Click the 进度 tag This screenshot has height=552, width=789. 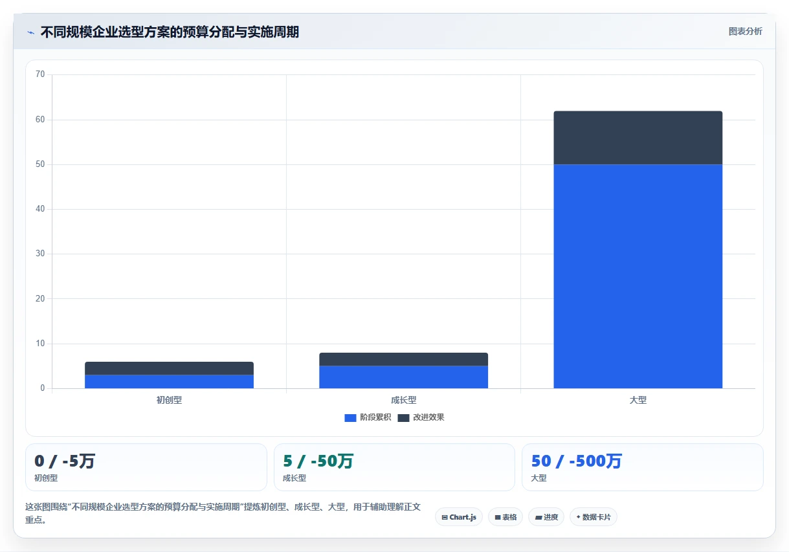[546, 517]
